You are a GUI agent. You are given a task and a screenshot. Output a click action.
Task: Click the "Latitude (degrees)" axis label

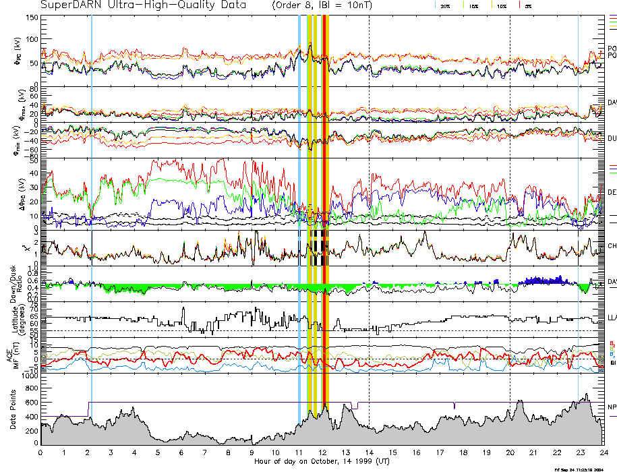click(x=18, y=319)
